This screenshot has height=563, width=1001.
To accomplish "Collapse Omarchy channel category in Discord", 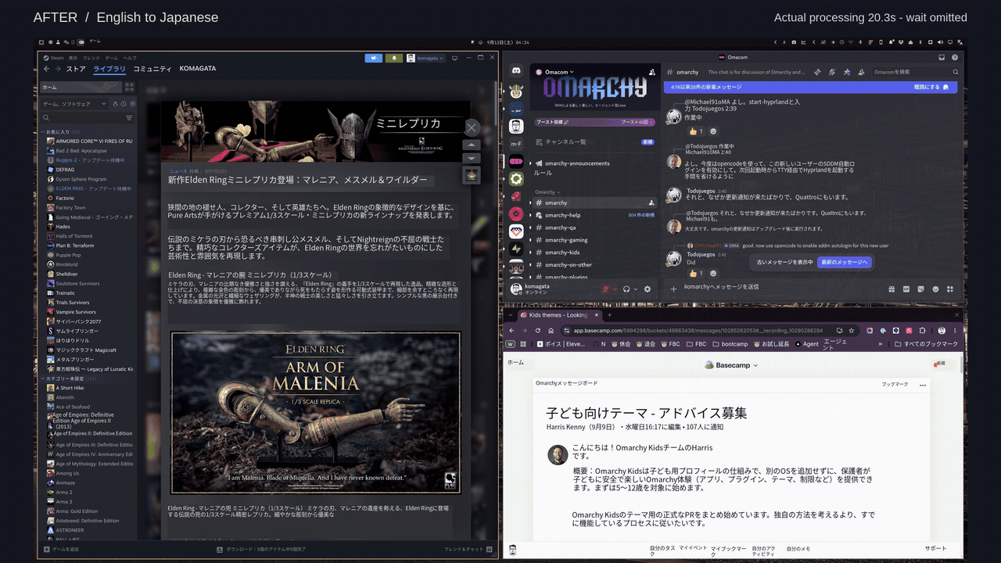I will point(547,192).
